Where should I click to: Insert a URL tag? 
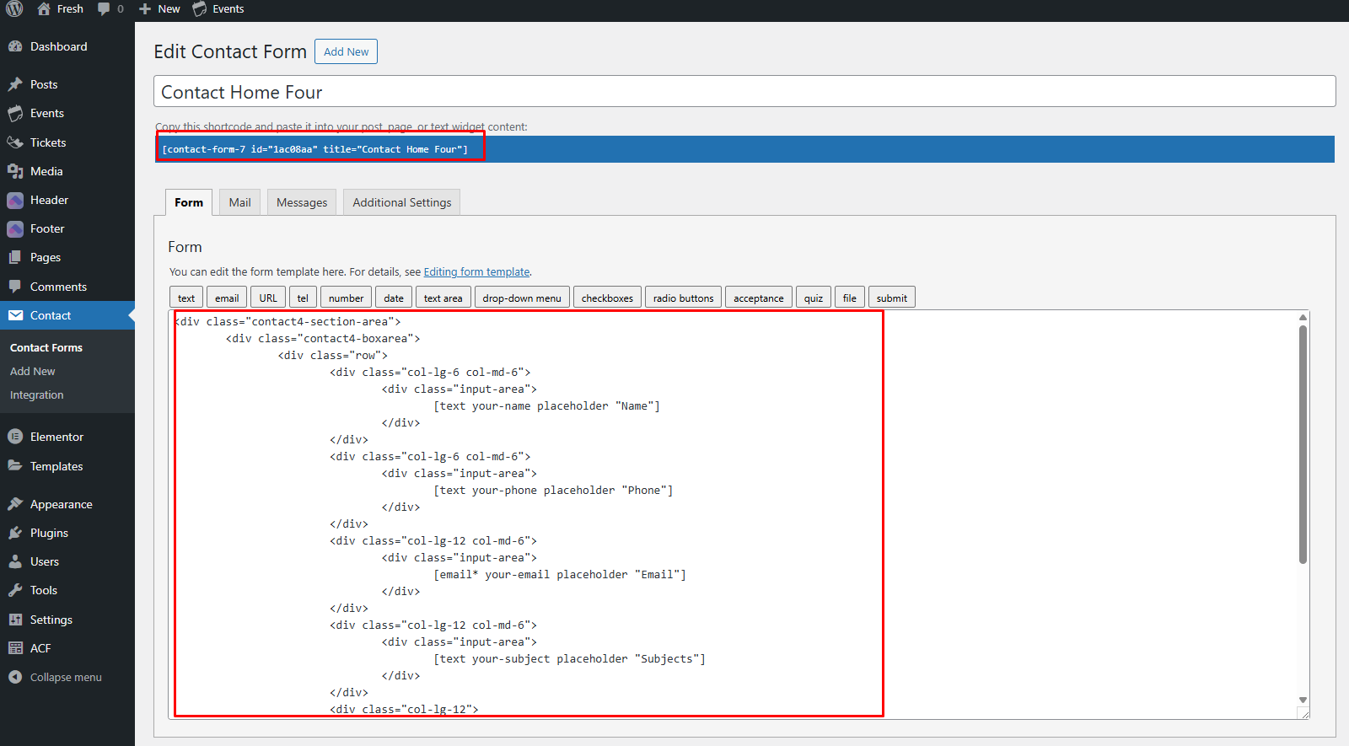[x=268, y=298]
